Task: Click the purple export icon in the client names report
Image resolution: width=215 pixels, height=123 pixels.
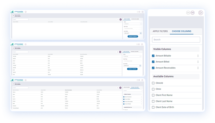Action: [120, 88]
